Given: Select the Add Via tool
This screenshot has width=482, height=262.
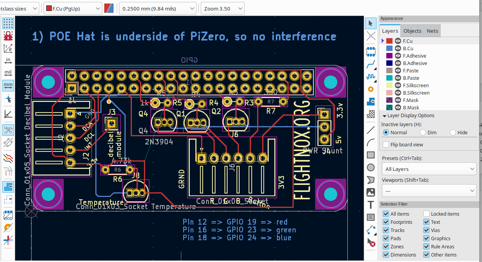Looking at the screenshot, I should [x=371, y=89].
